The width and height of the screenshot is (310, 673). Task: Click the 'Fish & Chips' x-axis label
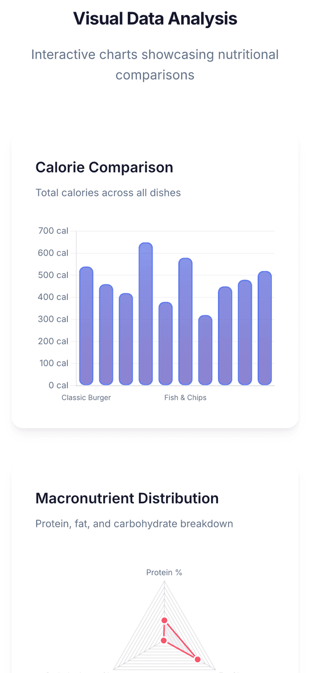coord(186,398)
